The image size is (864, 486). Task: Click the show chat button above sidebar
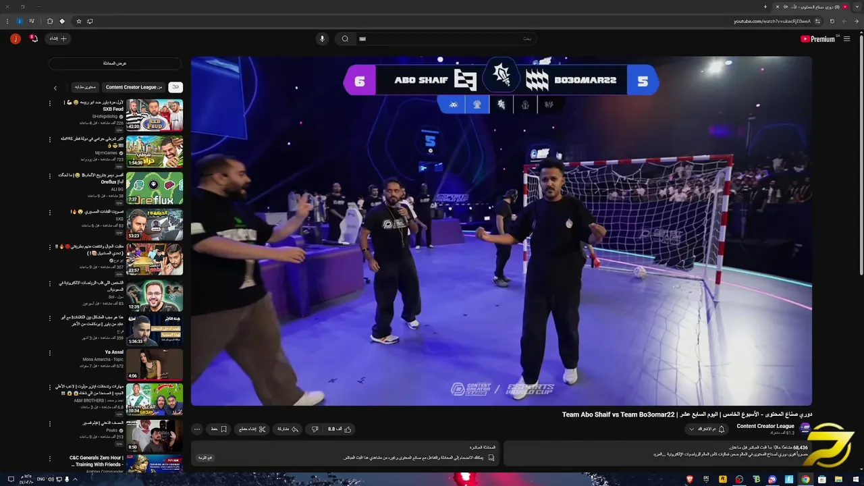pos(115,63)
